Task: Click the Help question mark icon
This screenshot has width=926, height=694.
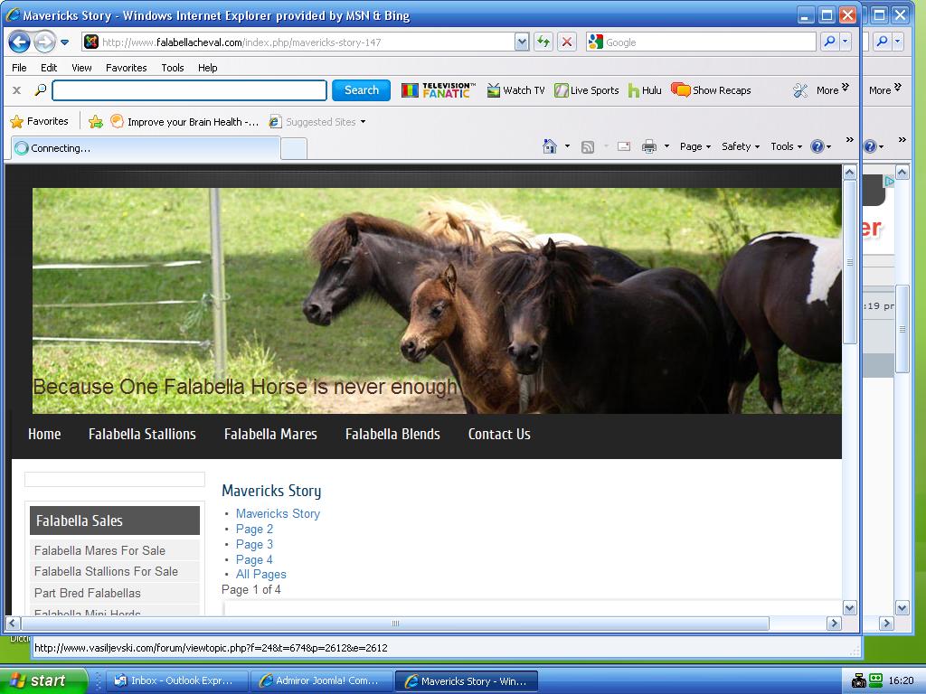Action: (x=817, y=146)
